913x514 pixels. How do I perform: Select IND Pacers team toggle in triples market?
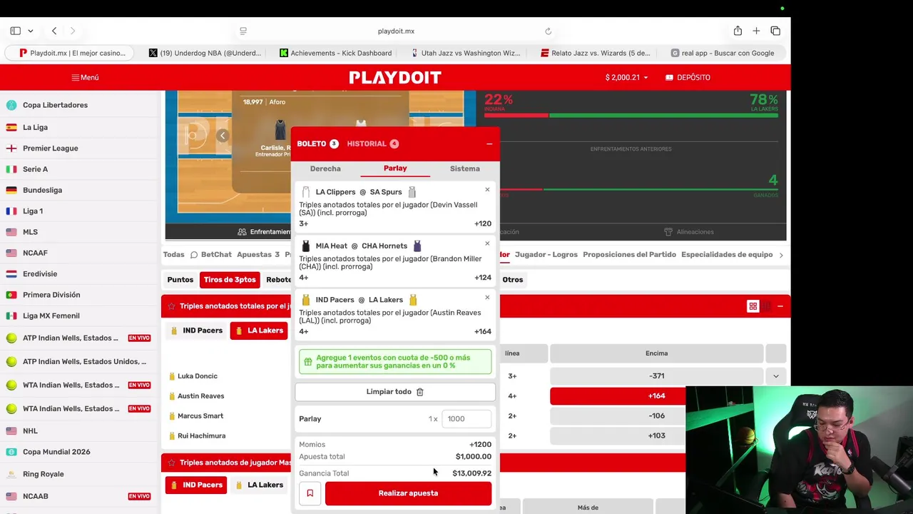(196, 331)
